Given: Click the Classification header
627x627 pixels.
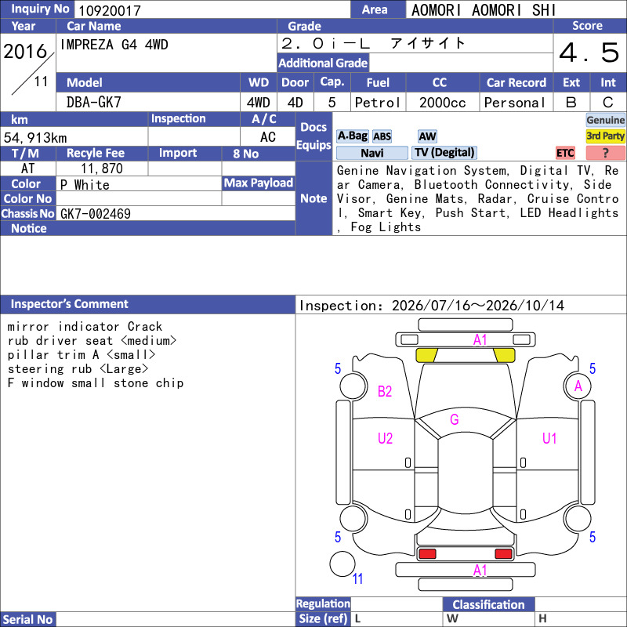Looking at the screenshot, I should coord(488,604).
